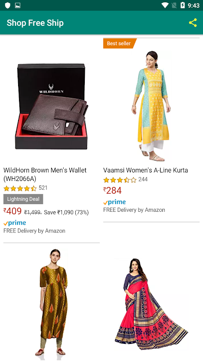Tap the prime logo under the WildHorn wallet

15,223
